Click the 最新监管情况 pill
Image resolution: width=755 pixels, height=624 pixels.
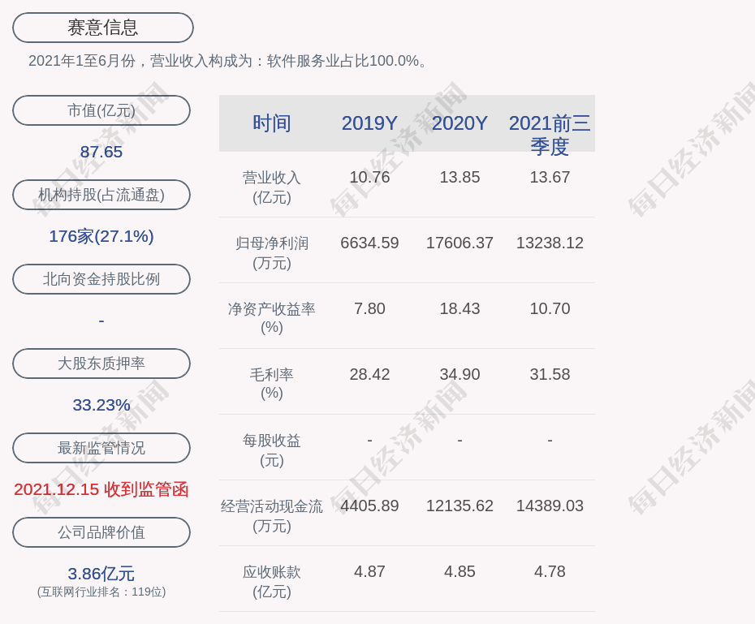coord(101,448)
